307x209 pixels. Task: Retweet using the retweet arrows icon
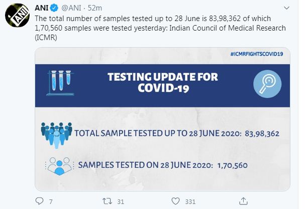pyautogui.click(x=107, y=200)
